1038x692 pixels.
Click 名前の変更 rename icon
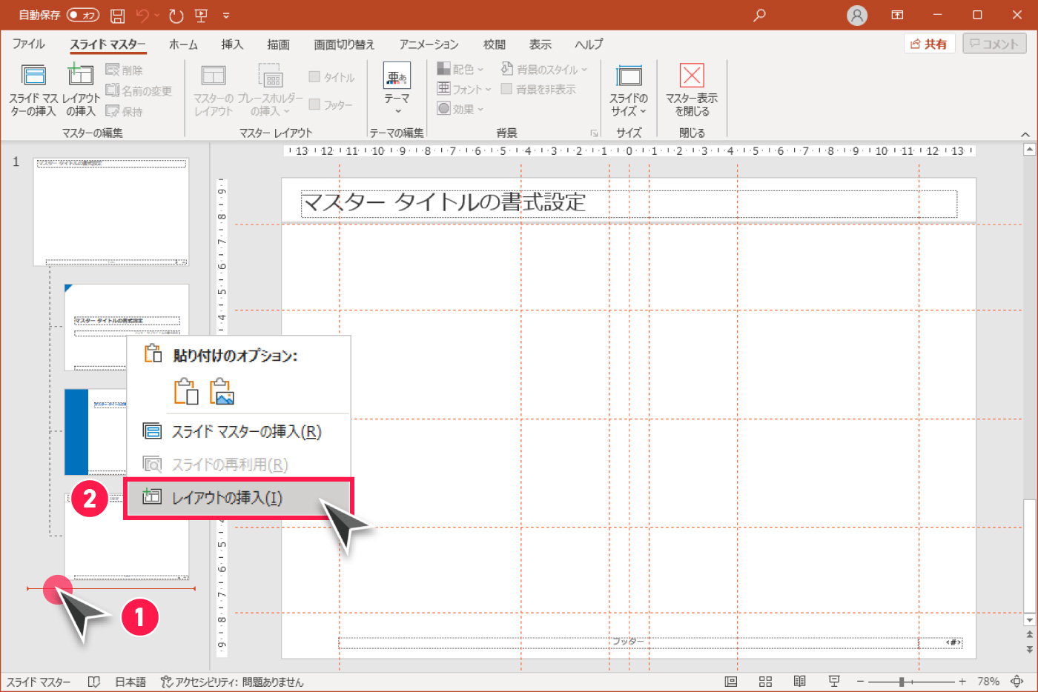(x=113, y=90)
